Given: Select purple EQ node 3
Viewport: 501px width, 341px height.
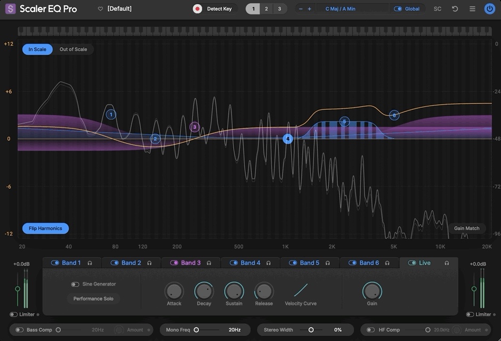Looking at the screenshot, I should (195, 127).
